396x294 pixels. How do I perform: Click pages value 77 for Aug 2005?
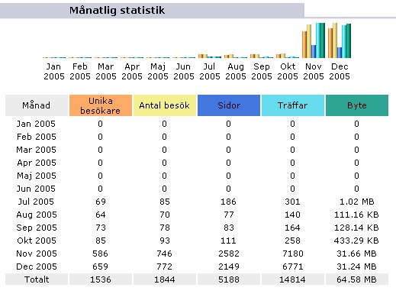(229, 215)
